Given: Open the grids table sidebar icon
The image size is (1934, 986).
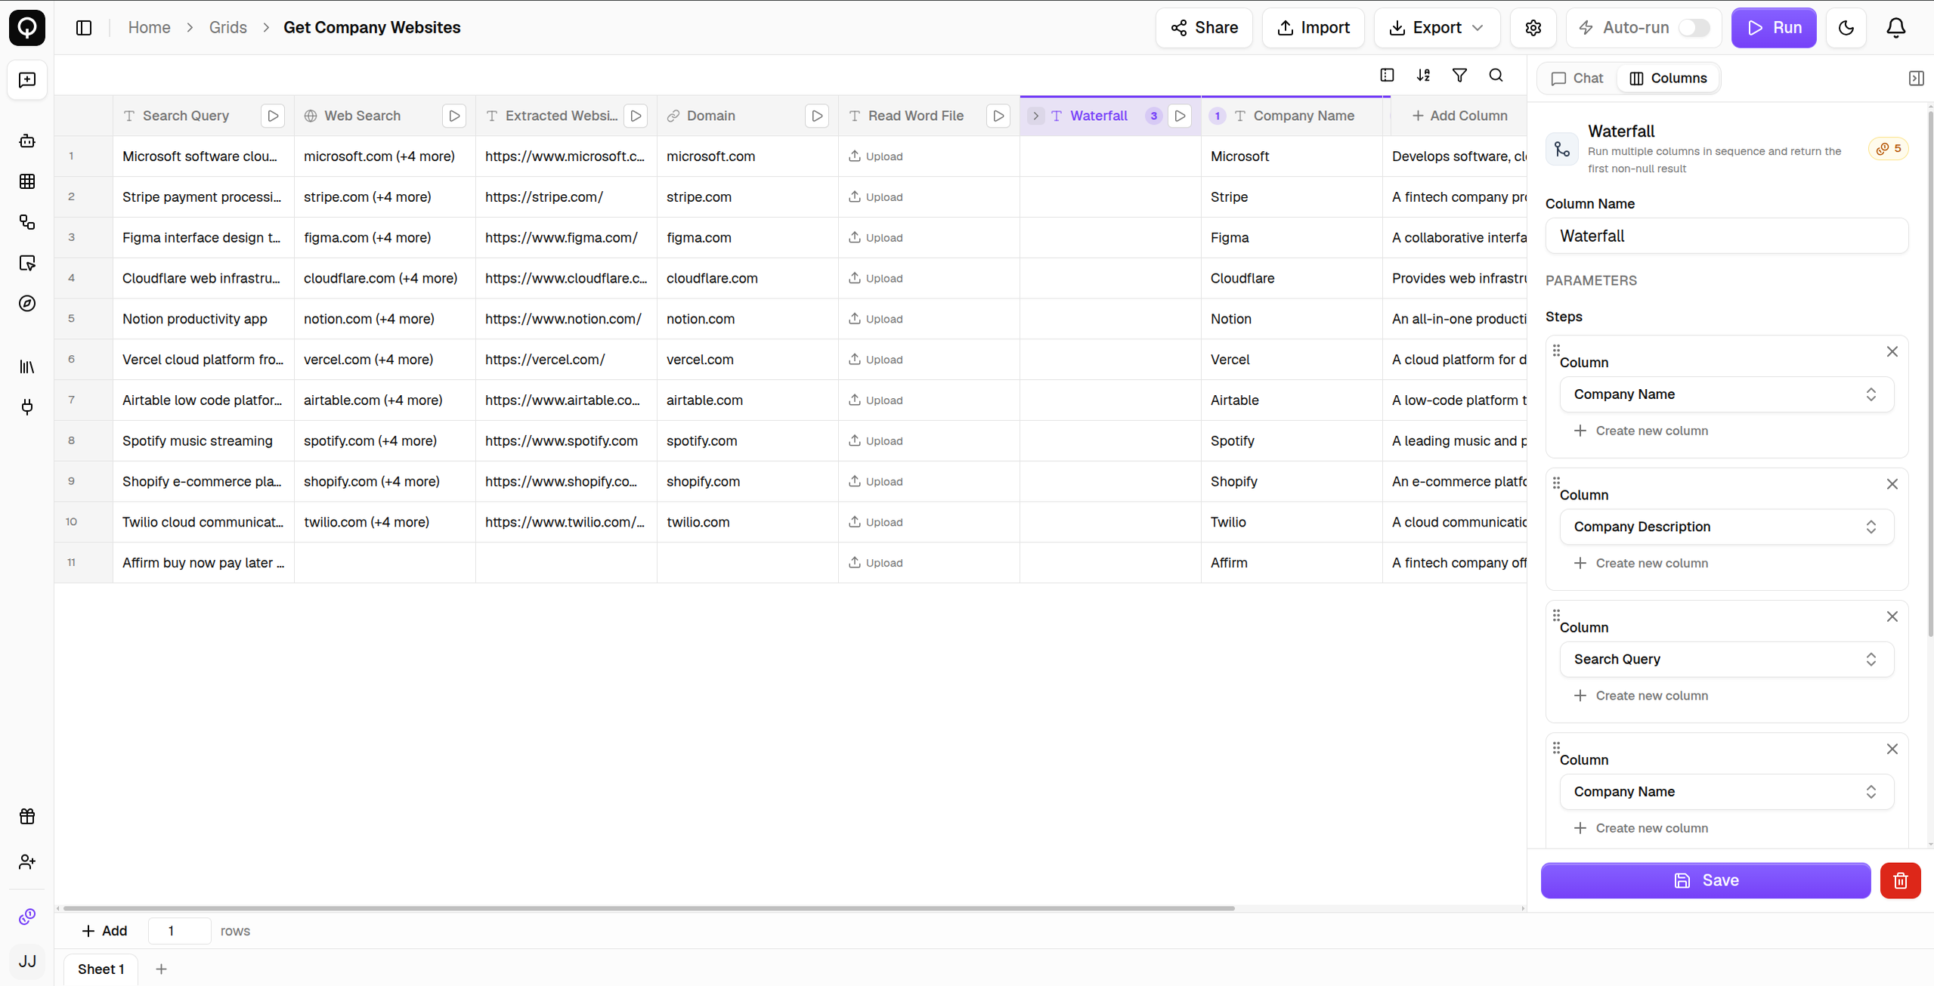Looking at the screenshot, I should pos(27,181).
